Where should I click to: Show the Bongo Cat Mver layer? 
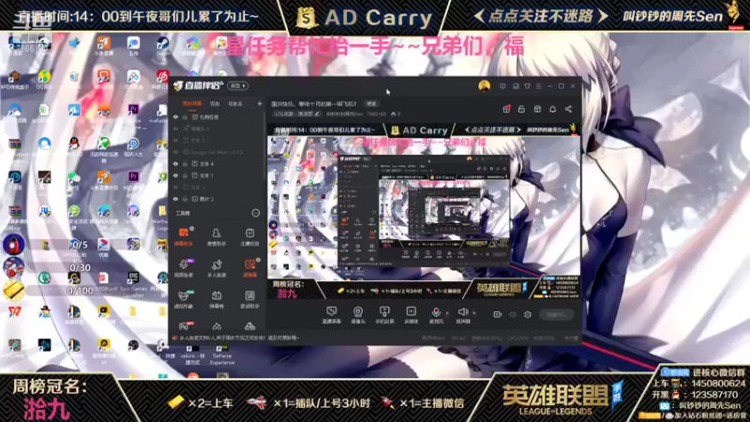pyautogui.click(x=175, y=152)
